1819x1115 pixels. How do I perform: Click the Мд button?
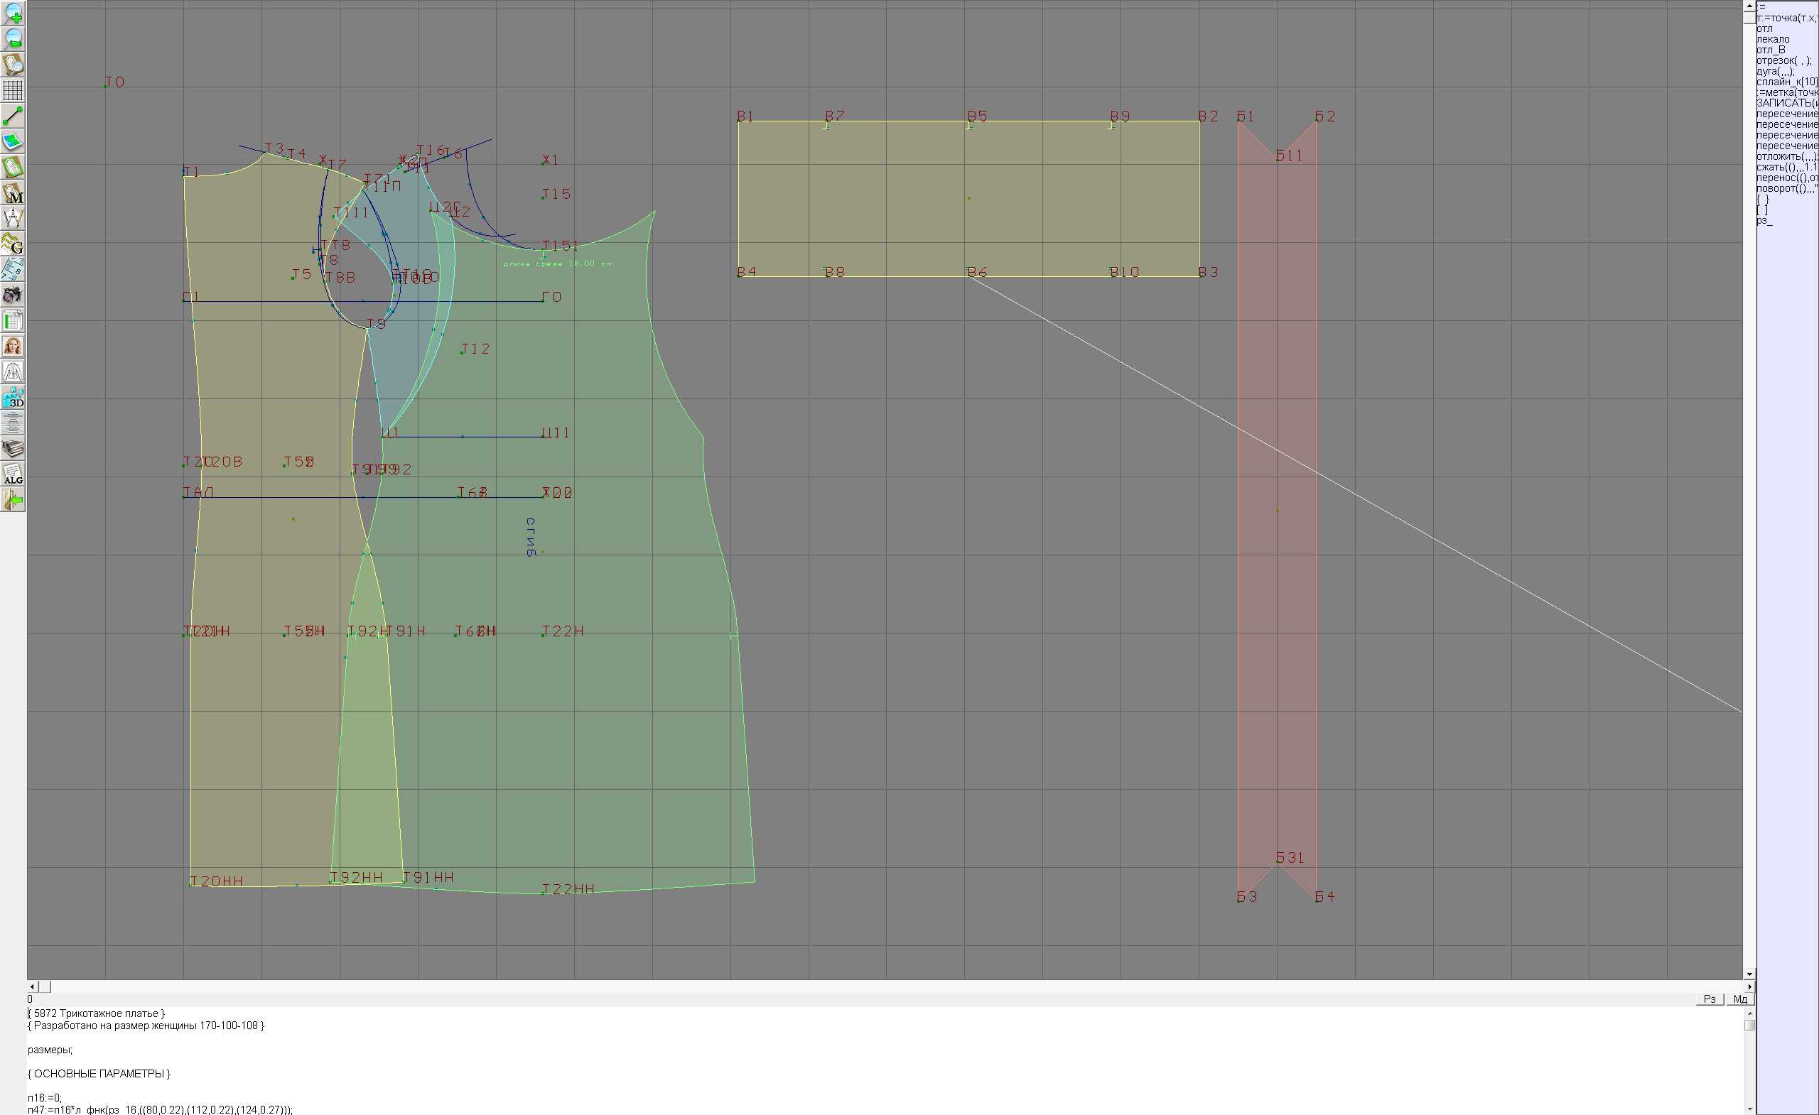pos(1740,999)
